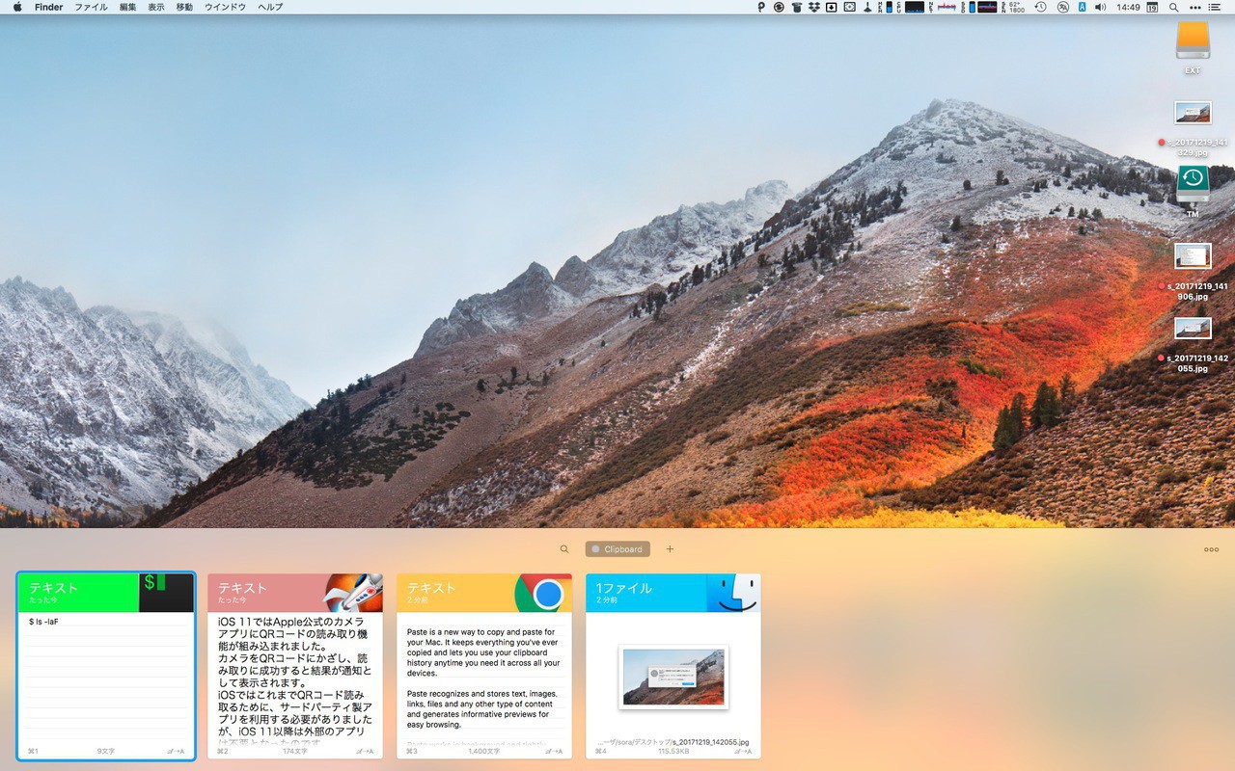Open the volume control in menu bar

point(1099,7)
